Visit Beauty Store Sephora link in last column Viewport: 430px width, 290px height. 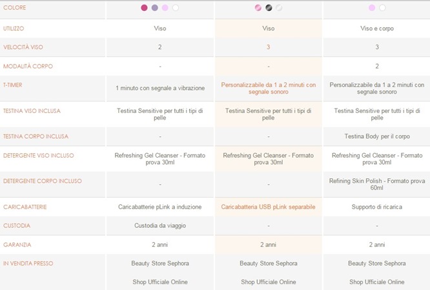pyautogui.click(x=376, y=264)
